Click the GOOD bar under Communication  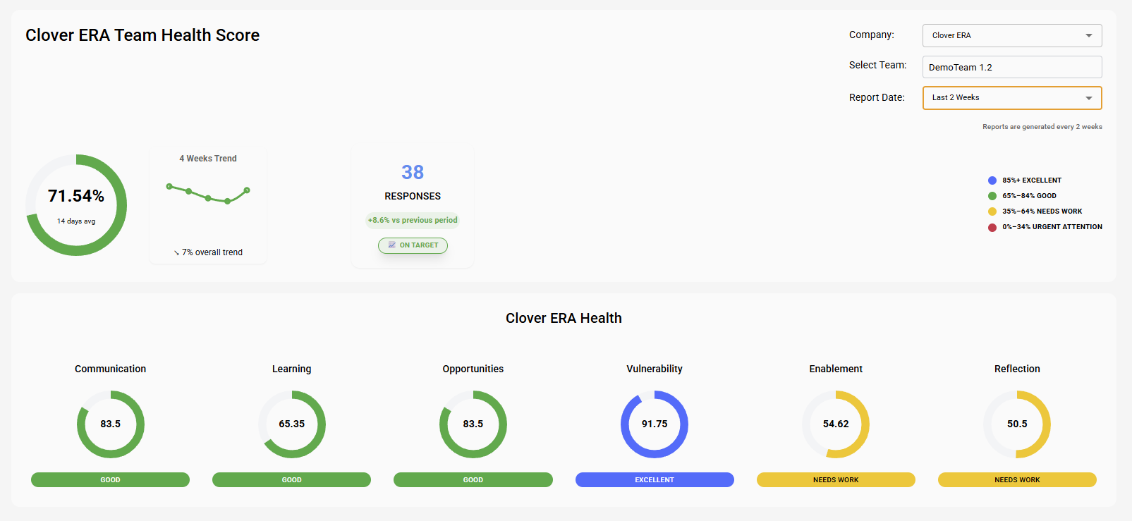(x=111, y=480)
